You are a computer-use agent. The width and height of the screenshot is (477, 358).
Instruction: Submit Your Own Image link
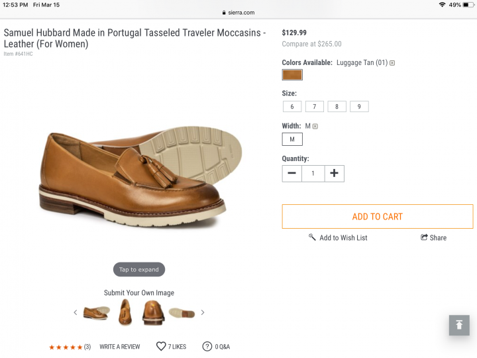(139, 293)
